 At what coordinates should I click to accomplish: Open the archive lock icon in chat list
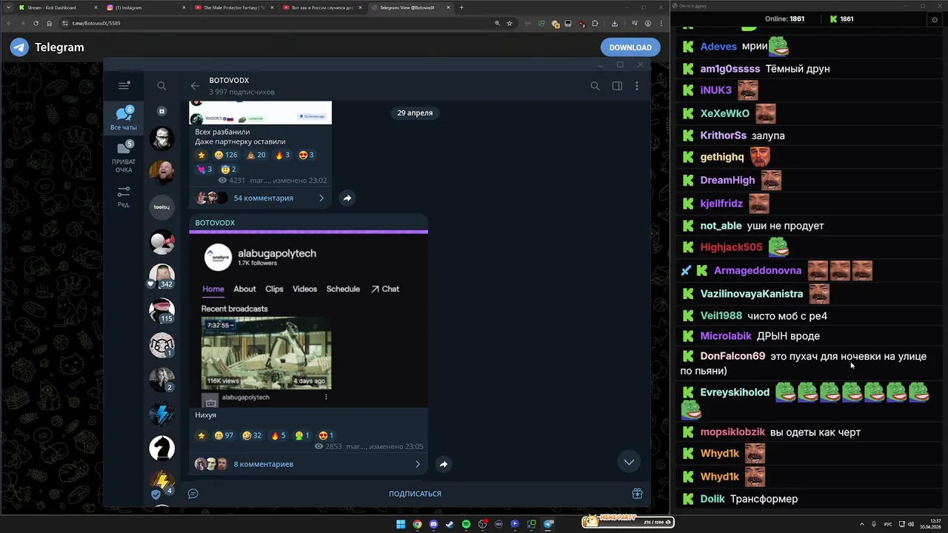(161, 111)
